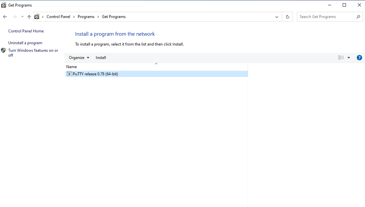
Task: Click the PuTTY program icon
Action: (x=70, y=74)
